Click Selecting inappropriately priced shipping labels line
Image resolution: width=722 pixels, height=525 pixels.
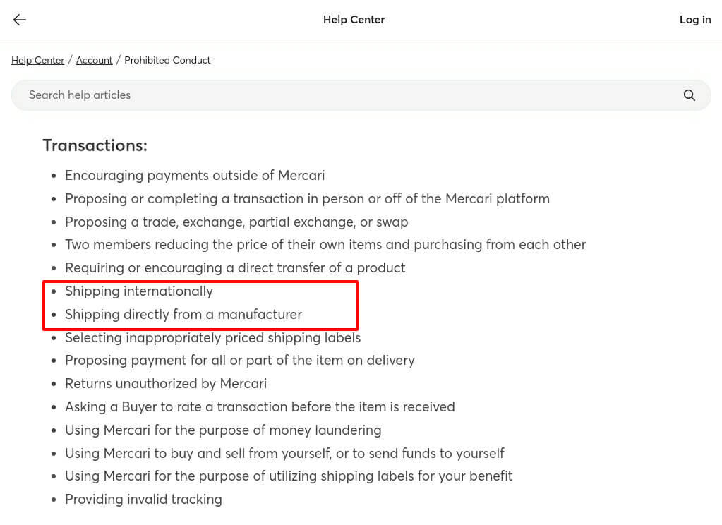[212, 337]
